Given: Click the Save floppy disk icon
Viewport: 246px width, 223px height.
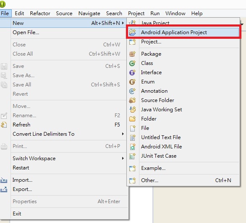Looking at the screenshot, I should pos(4,66).
